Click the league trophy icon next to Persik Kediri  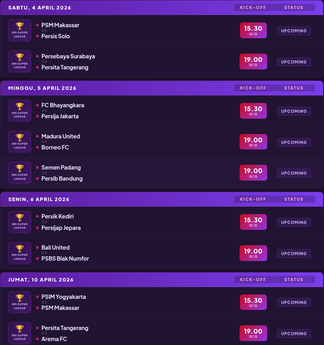coord(19,222)
